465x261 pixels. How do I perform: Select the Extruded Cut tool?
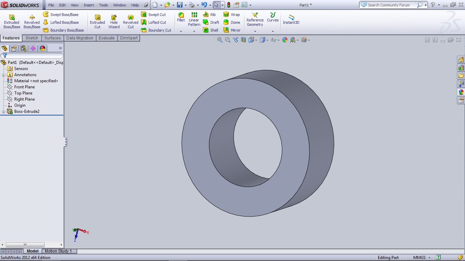pos(97,21)
